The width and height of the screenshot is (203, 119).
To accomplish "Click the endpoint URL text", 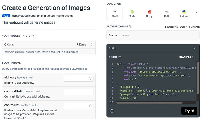I will coord(42,16).
